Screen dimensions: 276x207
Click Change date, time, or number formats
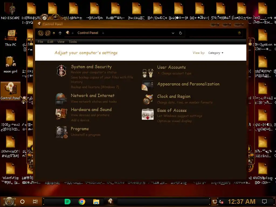(185, 102)
